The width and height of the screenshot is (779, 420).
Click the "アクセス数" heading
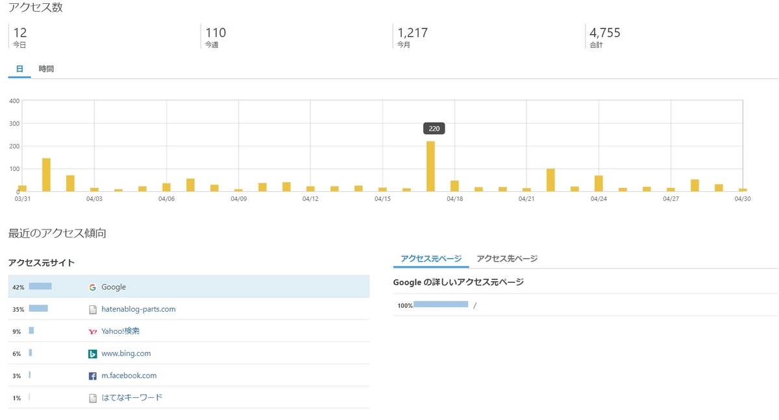coord(36,8)
